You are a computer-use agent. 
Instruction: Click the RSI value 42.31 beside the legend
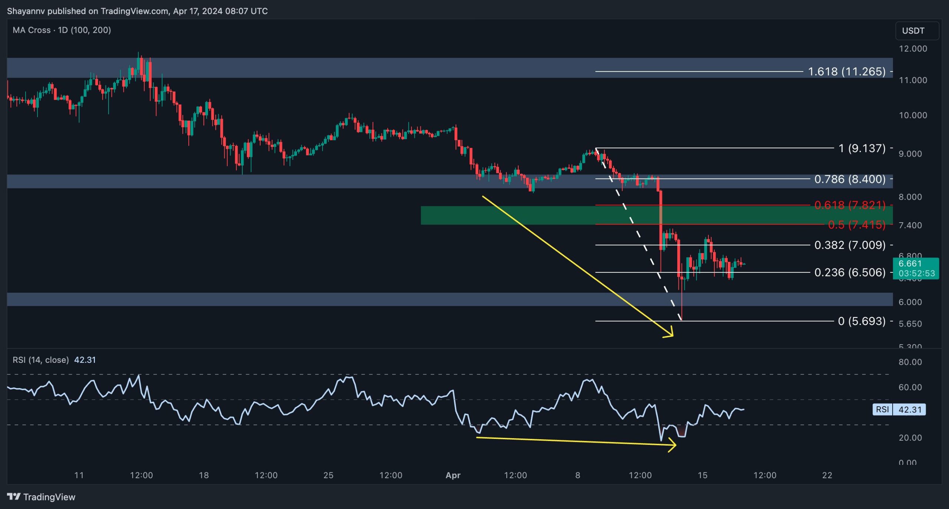(x=85, y=360)
